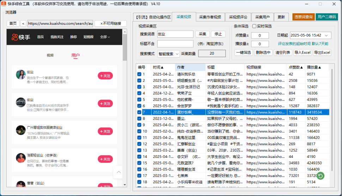Open the 全部 menu in Kuaishou header

pyautogui.click(x=105, y=37)
